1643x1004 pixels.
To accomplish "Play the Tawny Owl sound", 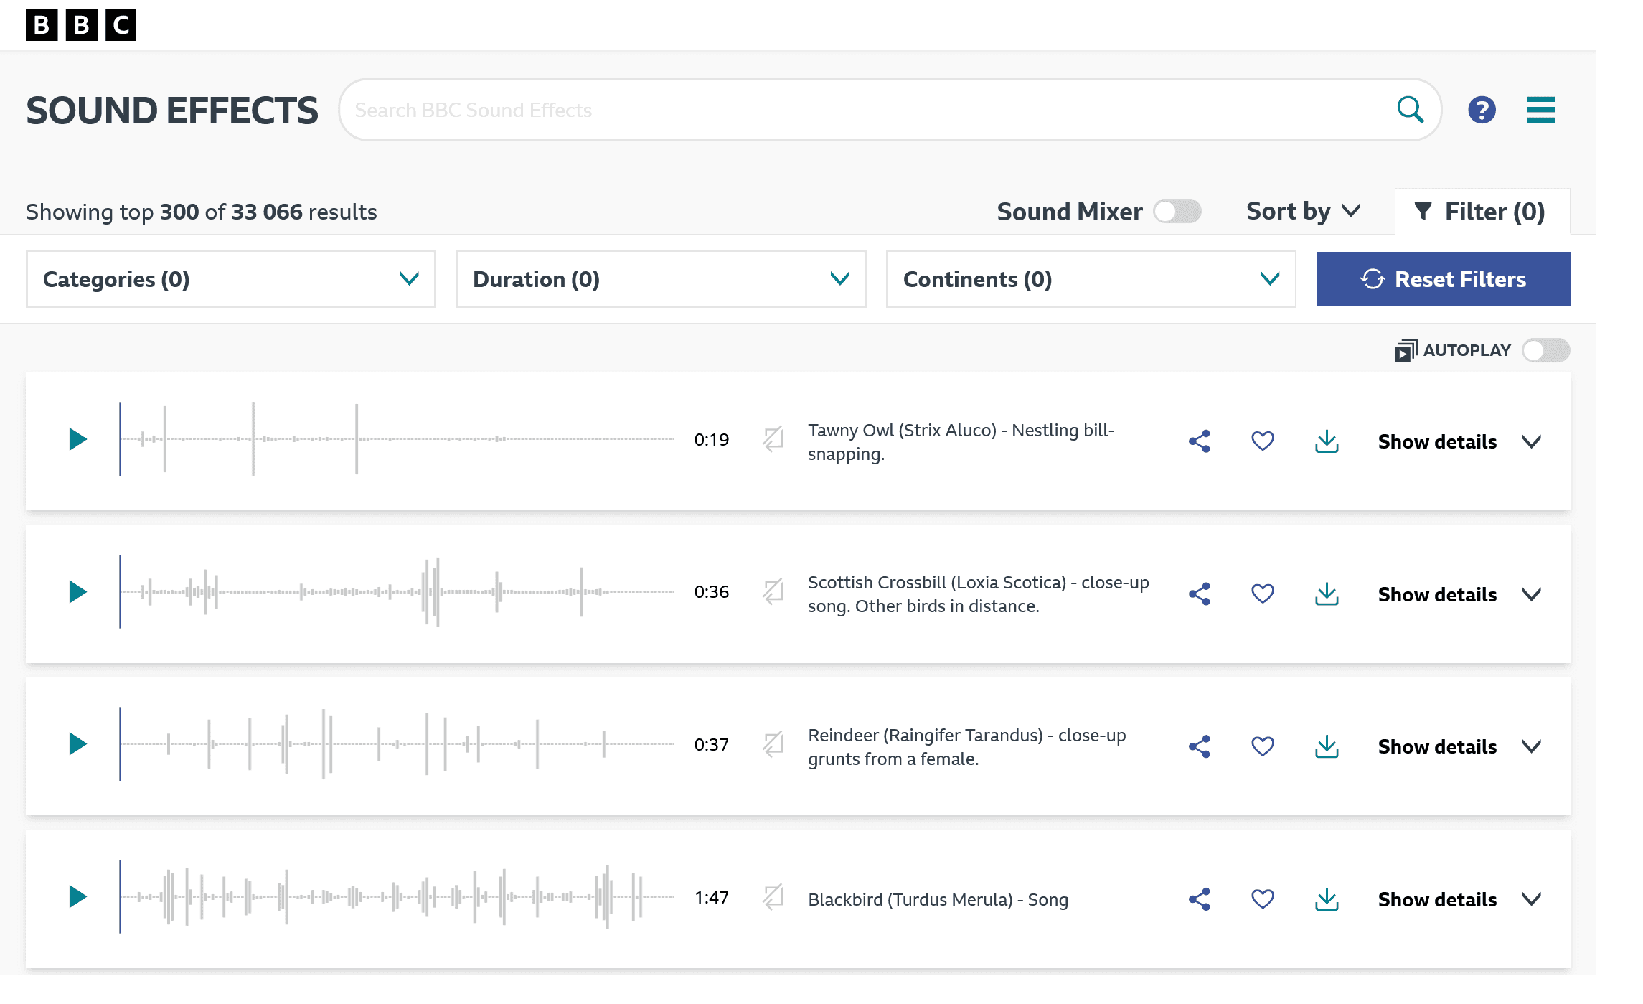I will (77, 439).
